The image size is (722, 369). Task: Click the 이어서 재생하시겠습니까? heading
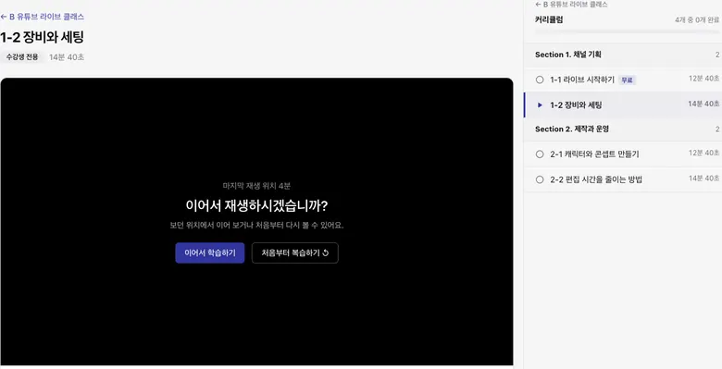click(256, 205)
